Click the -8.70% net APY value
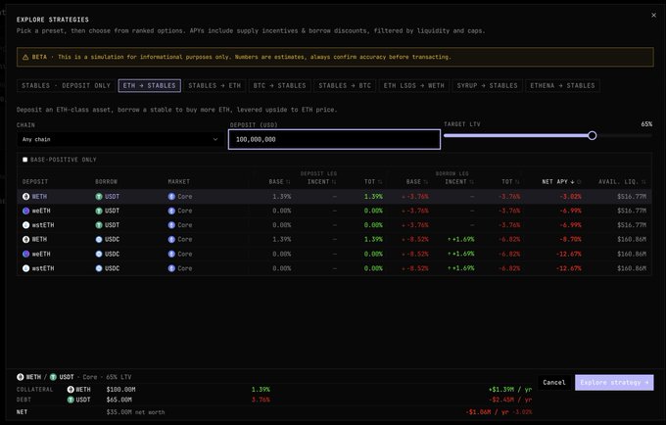This screenshot has width=666, height=425. tap(570, 240)
